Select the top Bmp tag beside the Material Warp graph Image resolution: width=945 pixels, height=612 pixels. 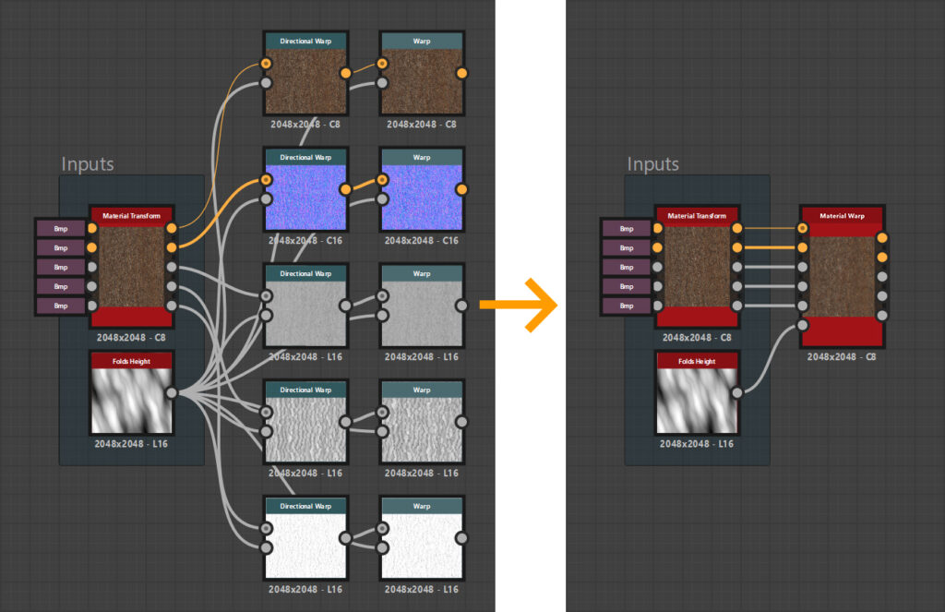[x=627, y=228]
